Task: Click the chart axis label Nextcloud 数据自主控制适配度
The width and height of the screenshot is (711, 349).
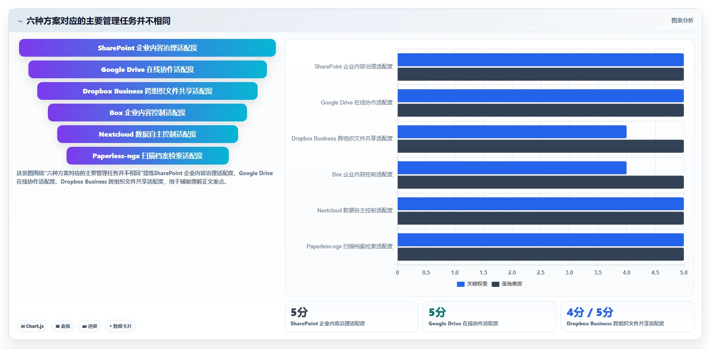Action: 355,210
